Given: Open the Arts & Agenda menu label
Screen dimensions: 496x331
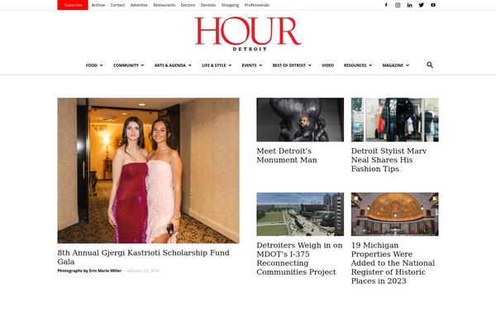Looking at the screenshot, I should coord(169,65).
